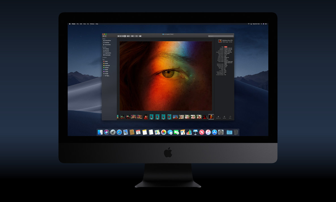This screenshot has height=202, width=336.
Task: Open the View menu
Action: (x=84, y=24)
